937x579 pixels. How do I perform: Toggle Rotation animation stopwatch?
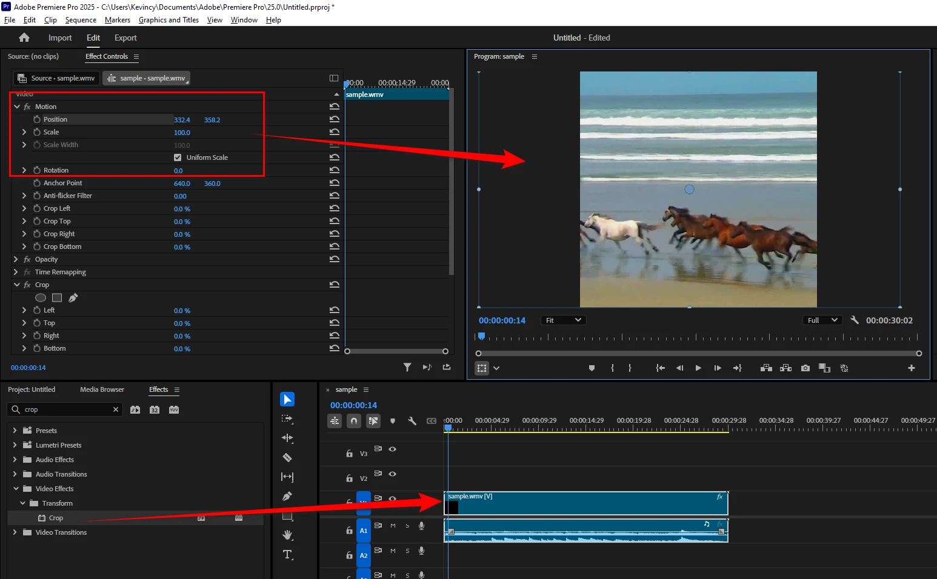point(37,170)
